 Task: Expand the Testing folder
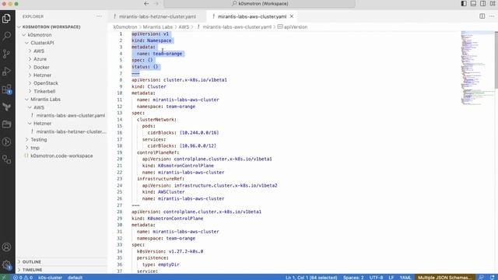39,140
